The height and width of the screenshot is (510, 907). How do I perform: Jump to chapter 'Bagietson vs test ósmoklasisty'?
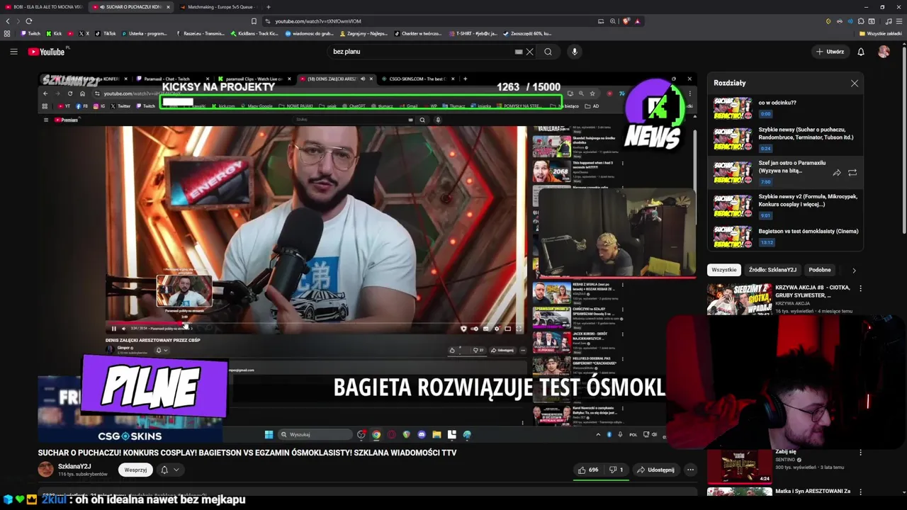click(809, 232)
